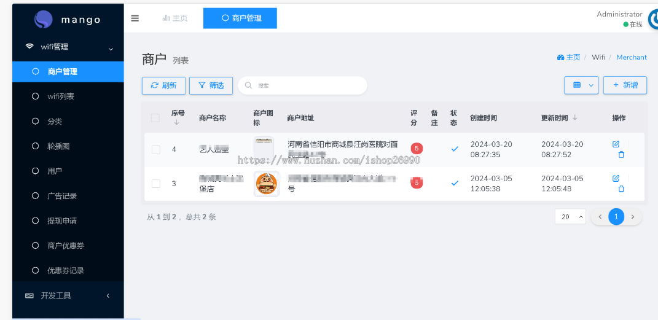
Task: Expand the 开发工具 menu chevron
Action: tap(108, 296)
